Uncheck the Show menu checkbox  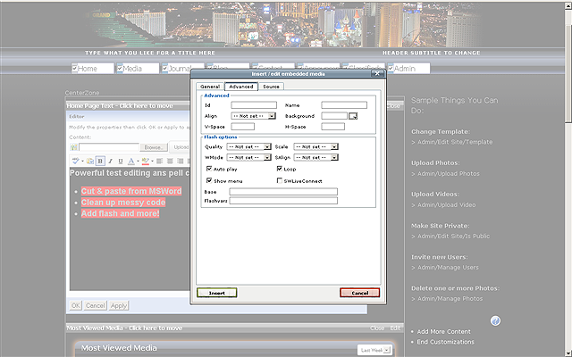tap(209, 179)
